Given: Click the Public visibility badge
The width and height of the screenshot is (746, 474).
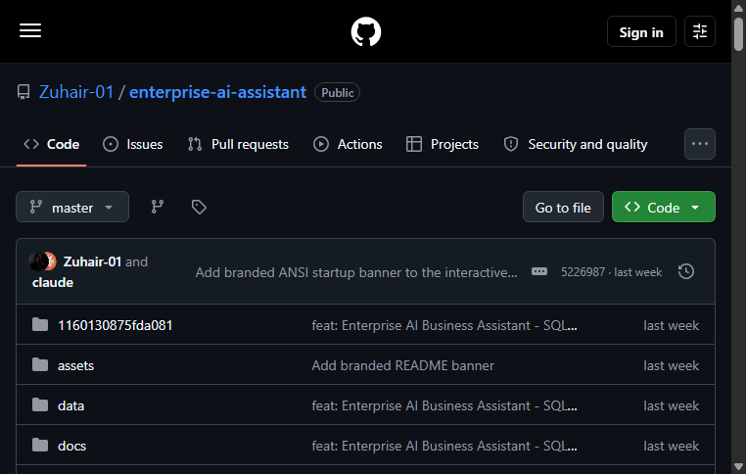Looking at the screenshot, I should coord(338,92).
